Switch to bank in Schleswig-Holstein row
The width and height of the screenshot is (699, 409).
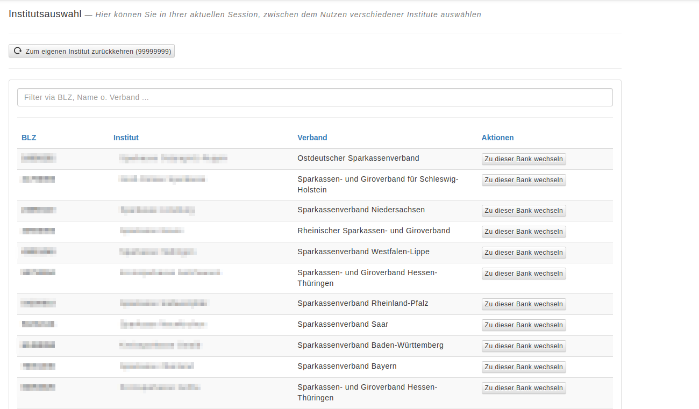tap(524, 180)
